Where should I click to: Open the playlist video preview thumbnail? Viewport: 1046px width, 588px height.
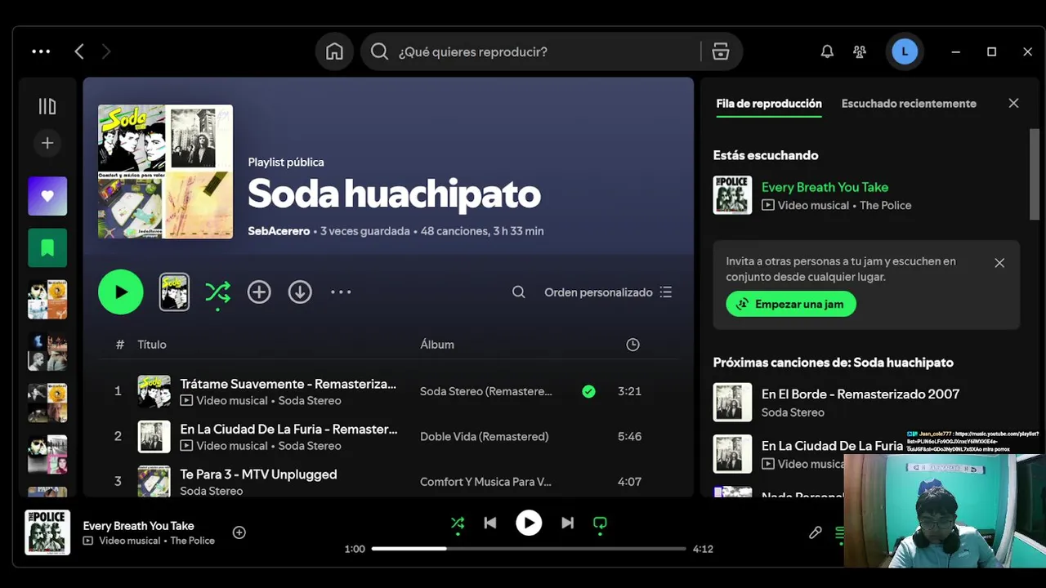(174, 292)
